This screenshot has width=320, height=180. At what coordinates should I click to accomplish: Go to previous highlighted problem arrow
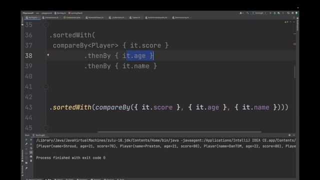tap(290, 22)
